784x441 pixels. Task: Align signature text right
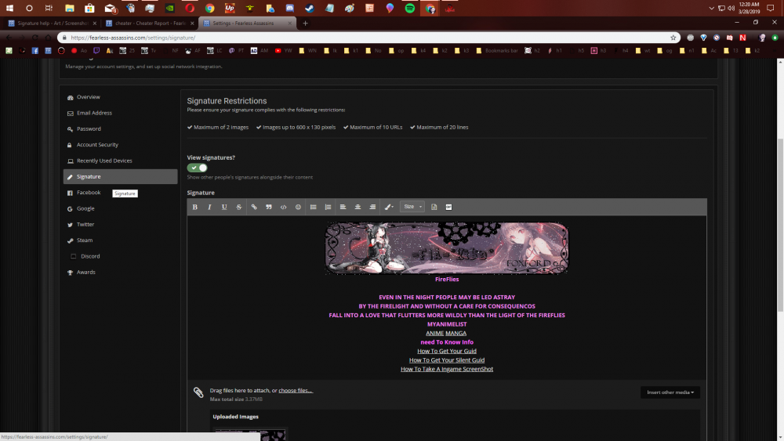tap(372, 207)
